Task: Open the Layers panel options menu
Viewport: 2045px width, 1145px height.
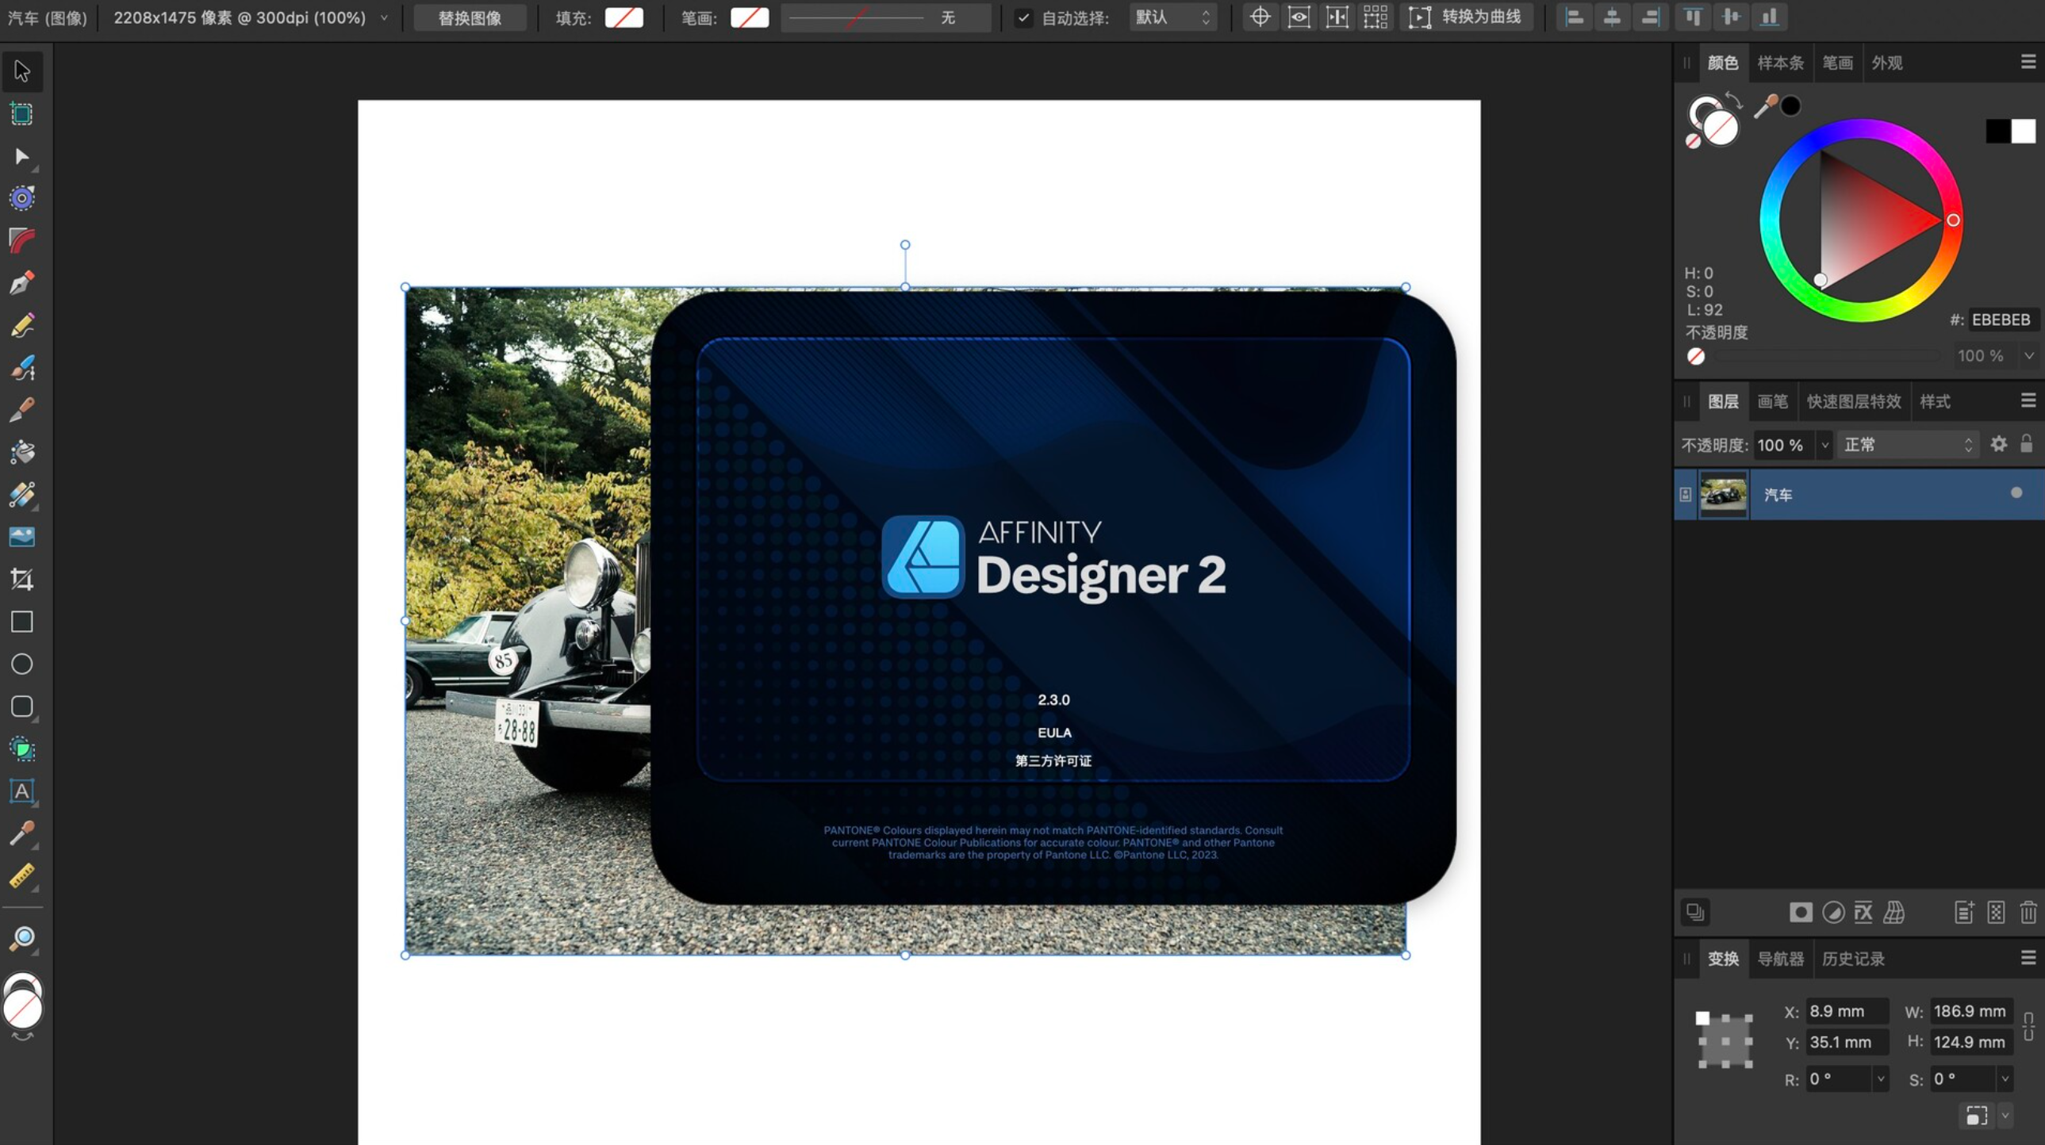Action: pyautogui.click(x=2028, y=400)
